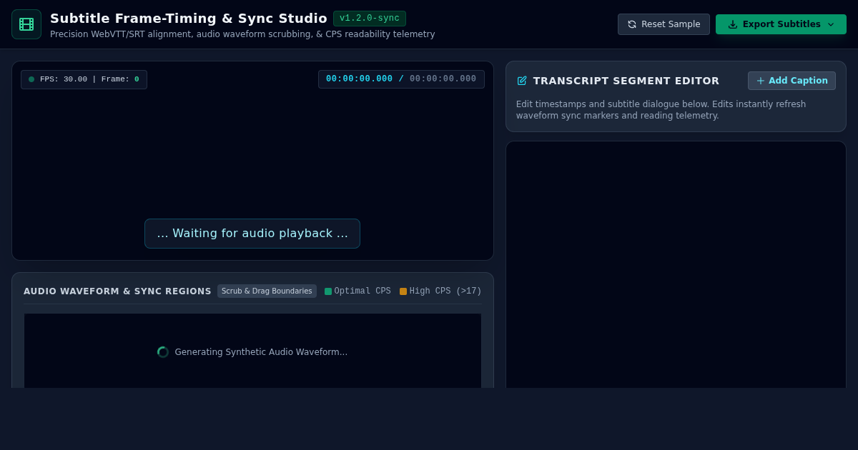858x450 pixels.
Task: Click the transcript editor pencil icon
Action: [522, 81]
